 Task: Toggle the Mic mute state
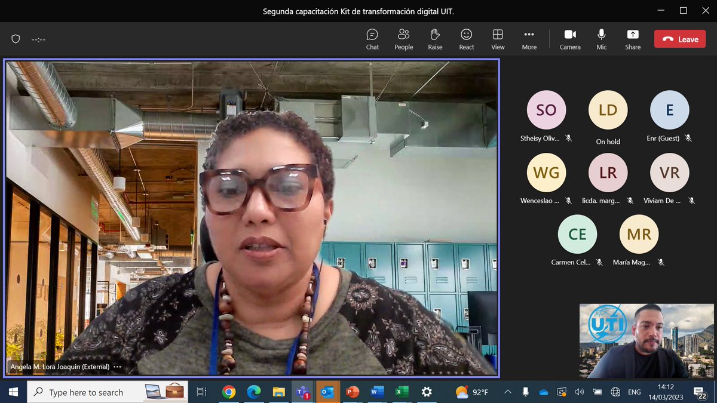click(x=602, y=39)
